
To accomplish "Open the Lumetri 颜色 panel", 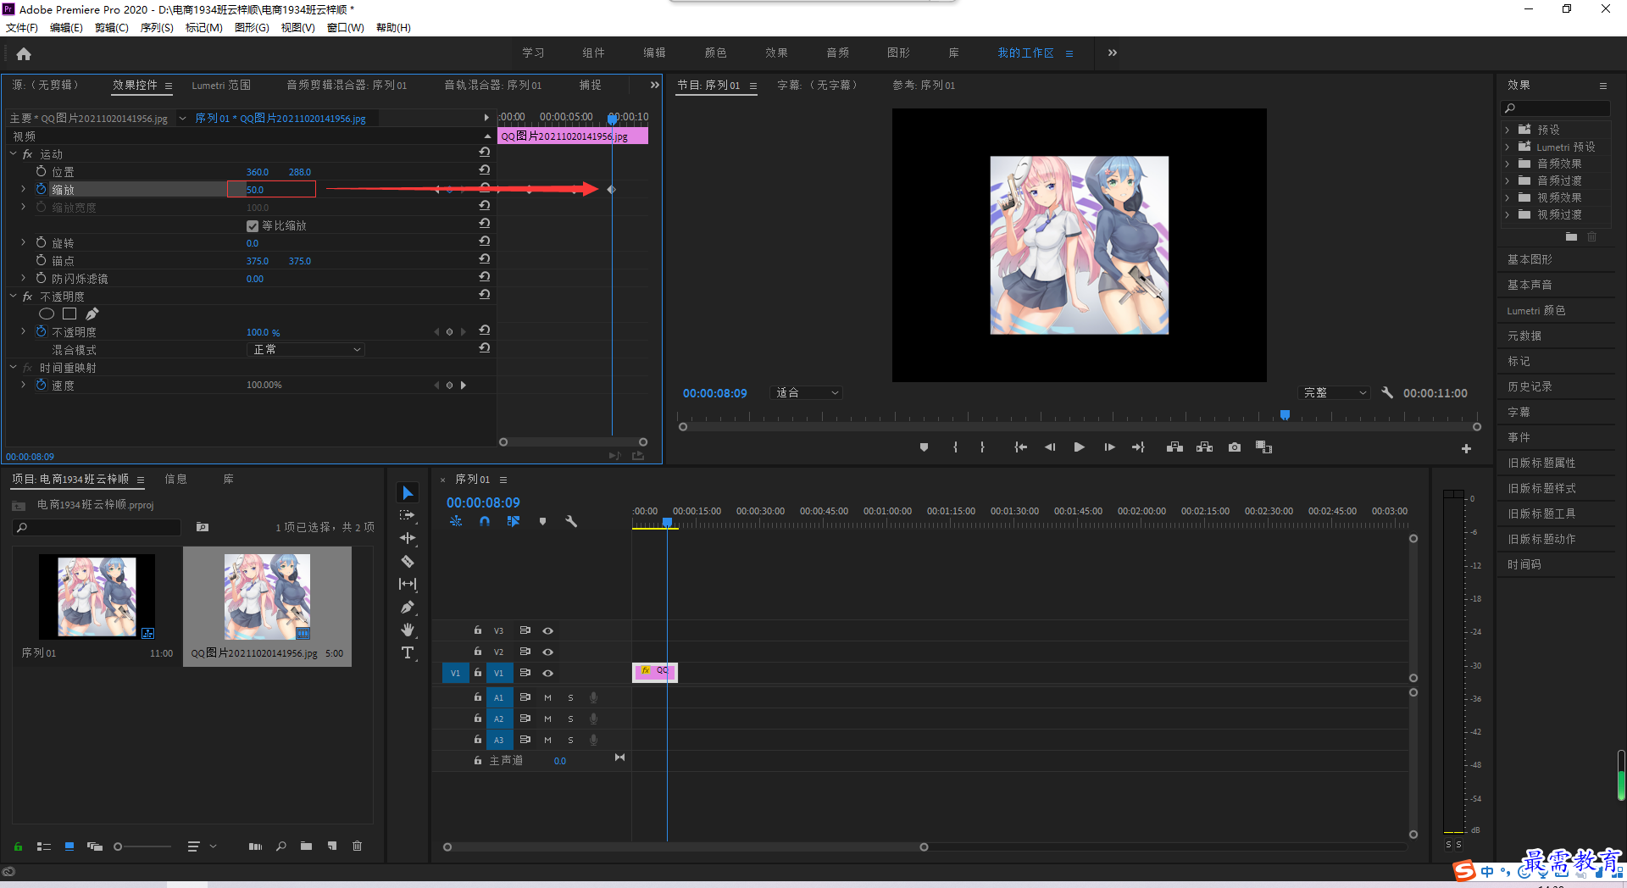I will tap(1535, 310).
